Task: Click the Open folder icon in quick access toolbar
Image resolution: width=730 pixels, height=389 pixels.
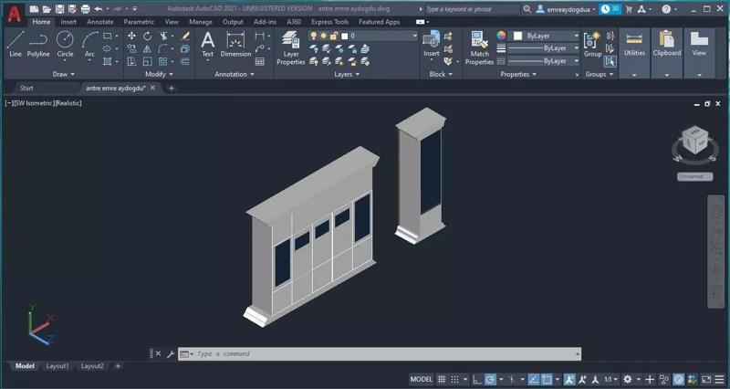Action: (47, 9)
